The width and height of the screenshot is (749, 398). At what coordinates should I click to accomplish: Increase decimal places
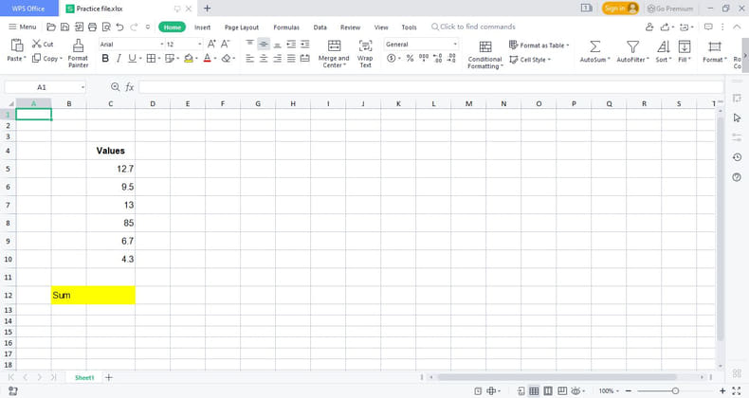[x=438, y=58]
